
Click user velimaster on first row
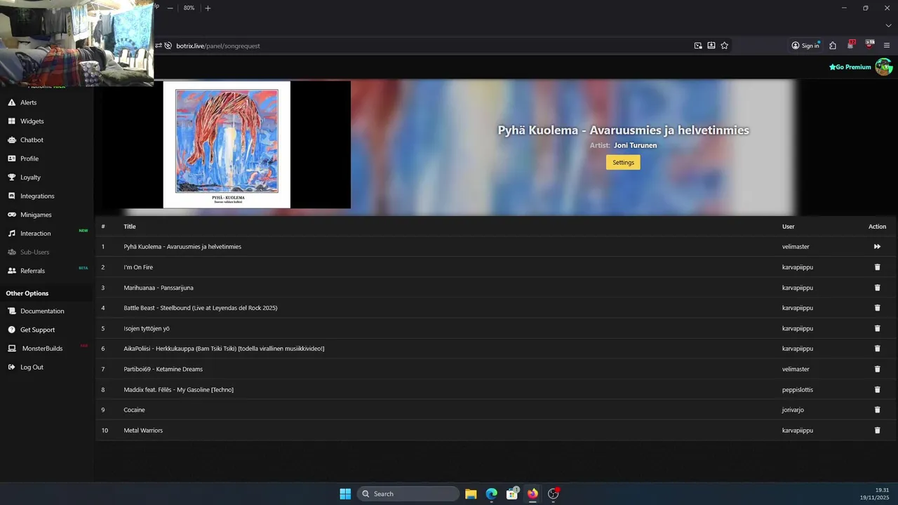(796, 247)
